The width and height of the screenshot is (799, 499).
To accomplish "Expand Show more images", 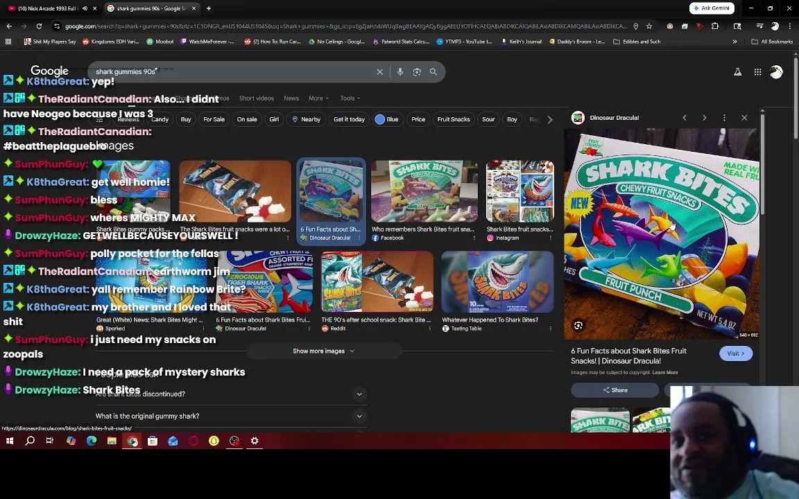I will click(324, 351).
